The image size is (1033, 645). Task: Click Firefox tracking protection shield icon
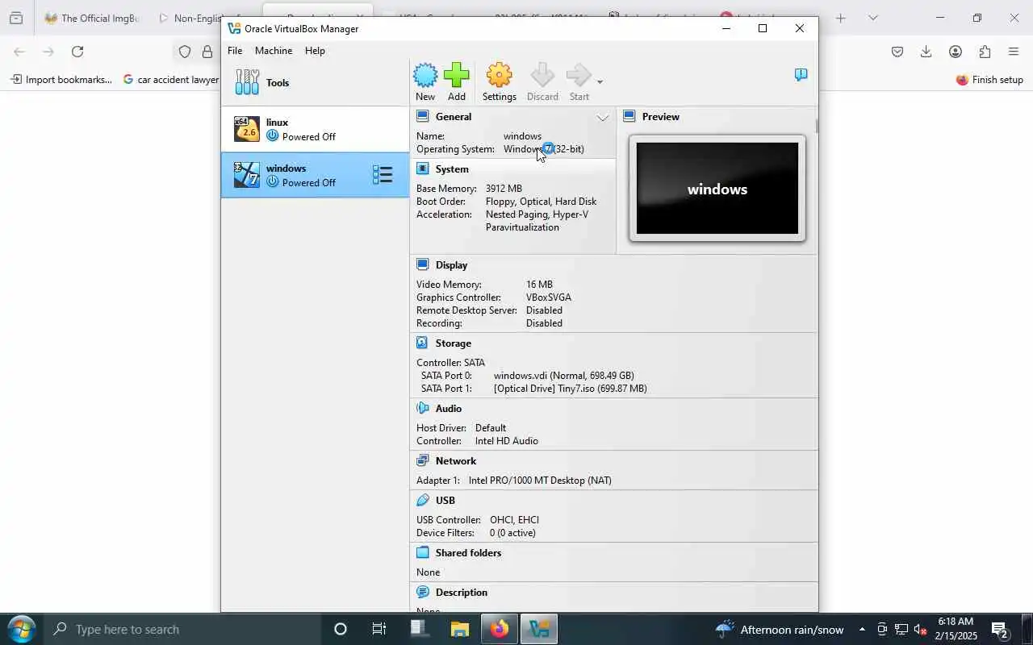click(185, 52)
